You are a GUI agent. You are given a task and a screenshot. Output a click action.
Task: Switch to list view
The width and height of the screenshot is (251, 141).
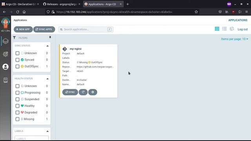pos(224,29)
